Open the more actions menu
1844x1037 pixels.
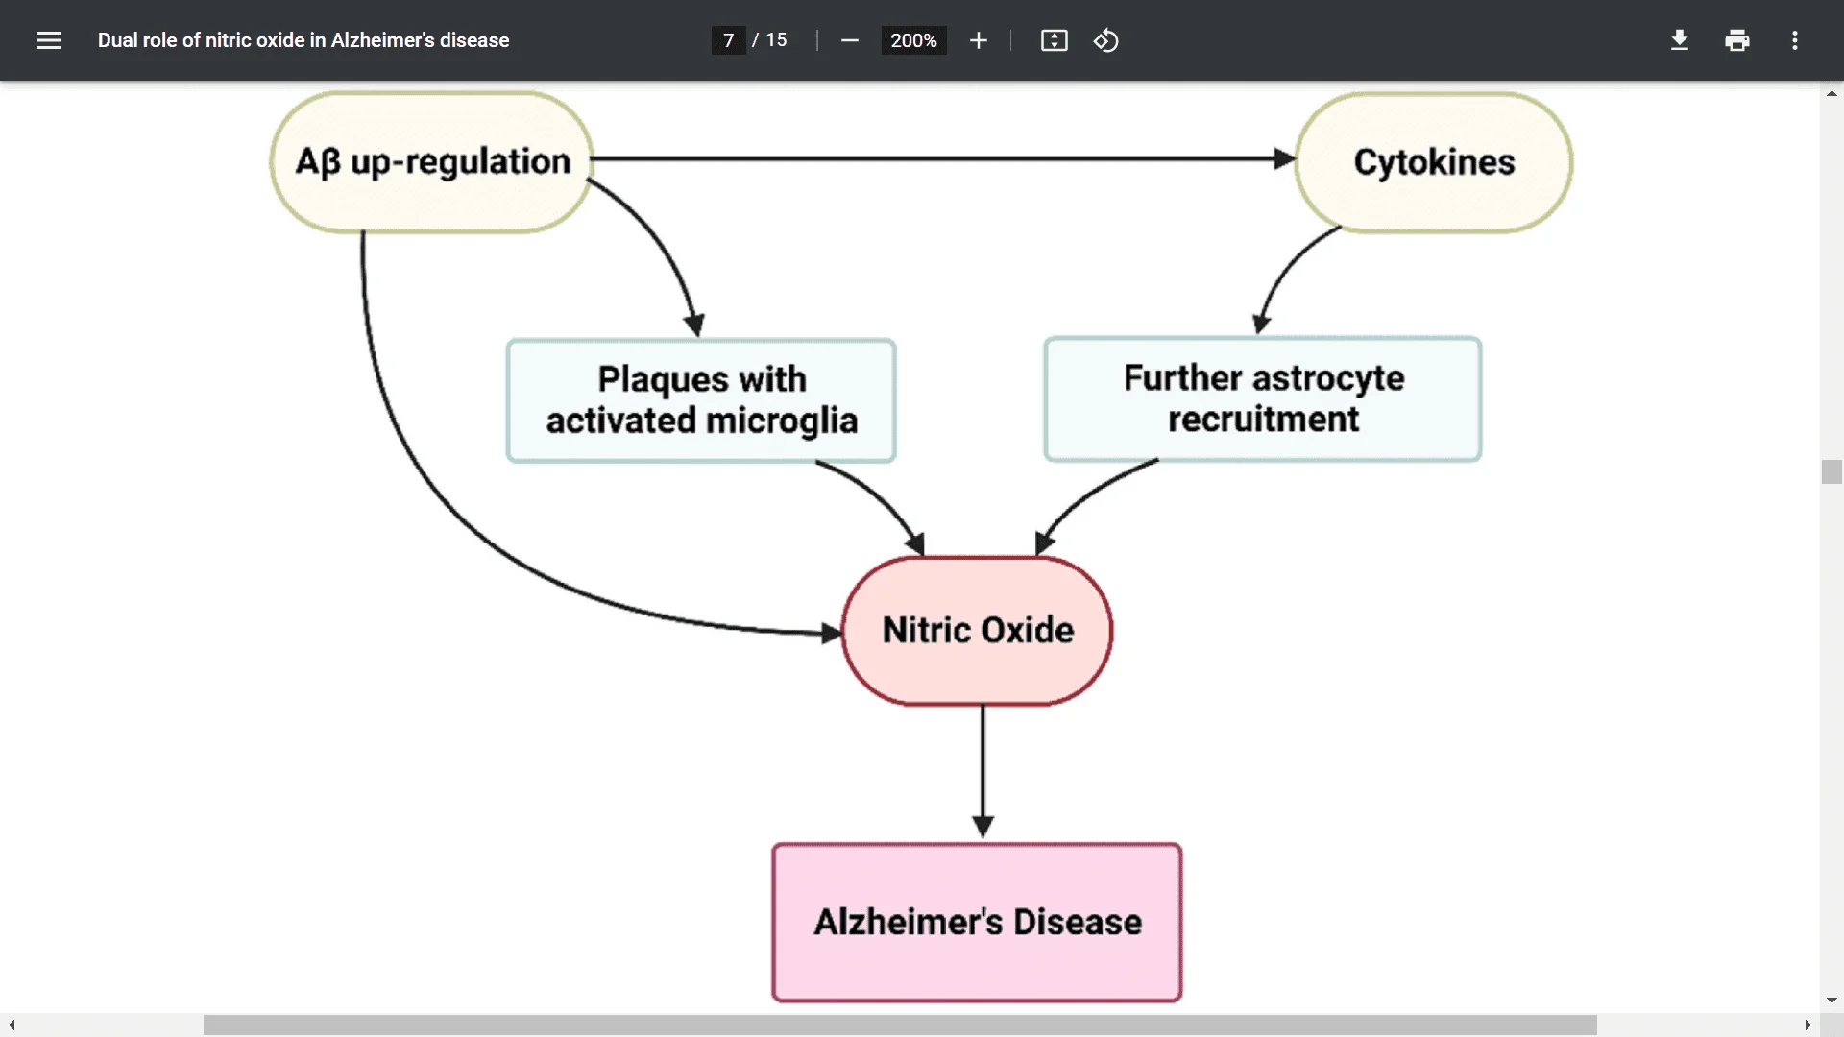click(1794, 40)
